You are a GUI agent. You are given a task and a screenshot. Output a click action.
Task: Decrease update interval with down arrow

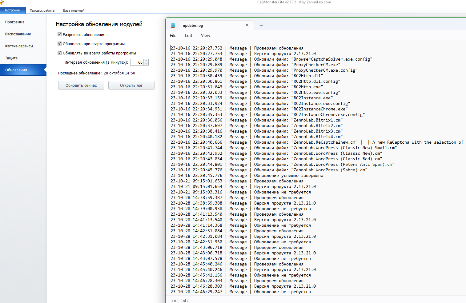[146, 64]
